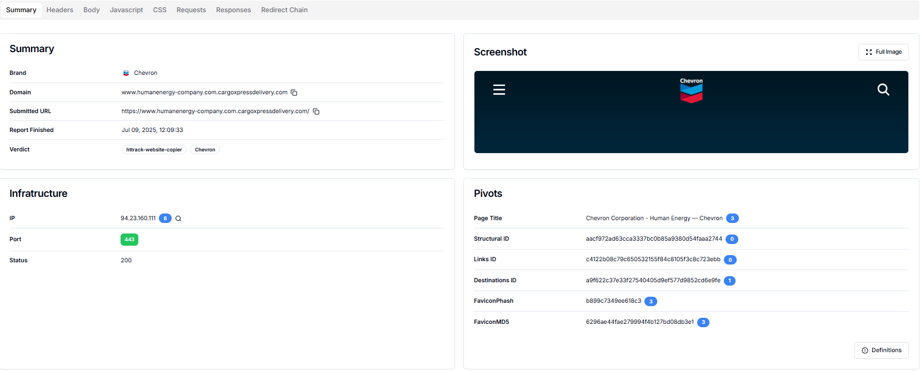Screen dimensions: 920x371
Task: Click the Structural ID count badge
Action: tap(732, 240)
